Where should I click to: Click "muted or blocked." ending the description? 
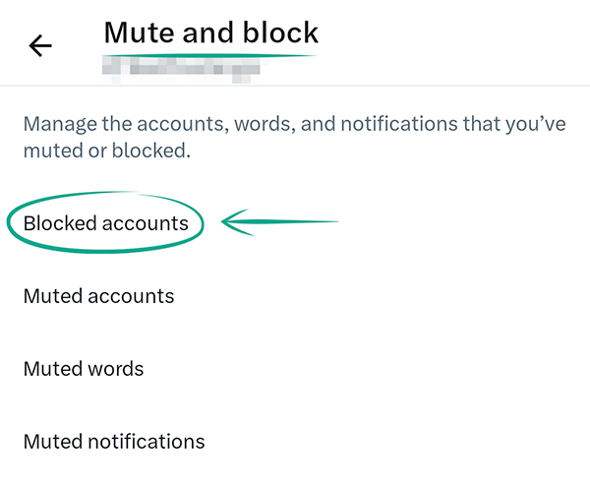(x=106, y=152)
